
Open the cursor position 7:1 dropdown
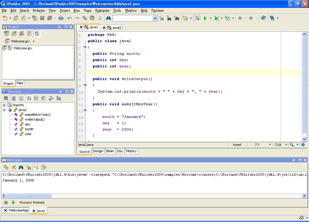[x=270, y=145]
